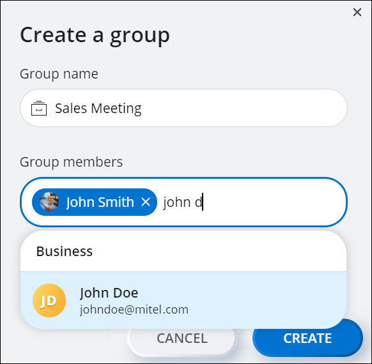Create the Sales Meeting group

pyautogui.click(x=307, y=338)
